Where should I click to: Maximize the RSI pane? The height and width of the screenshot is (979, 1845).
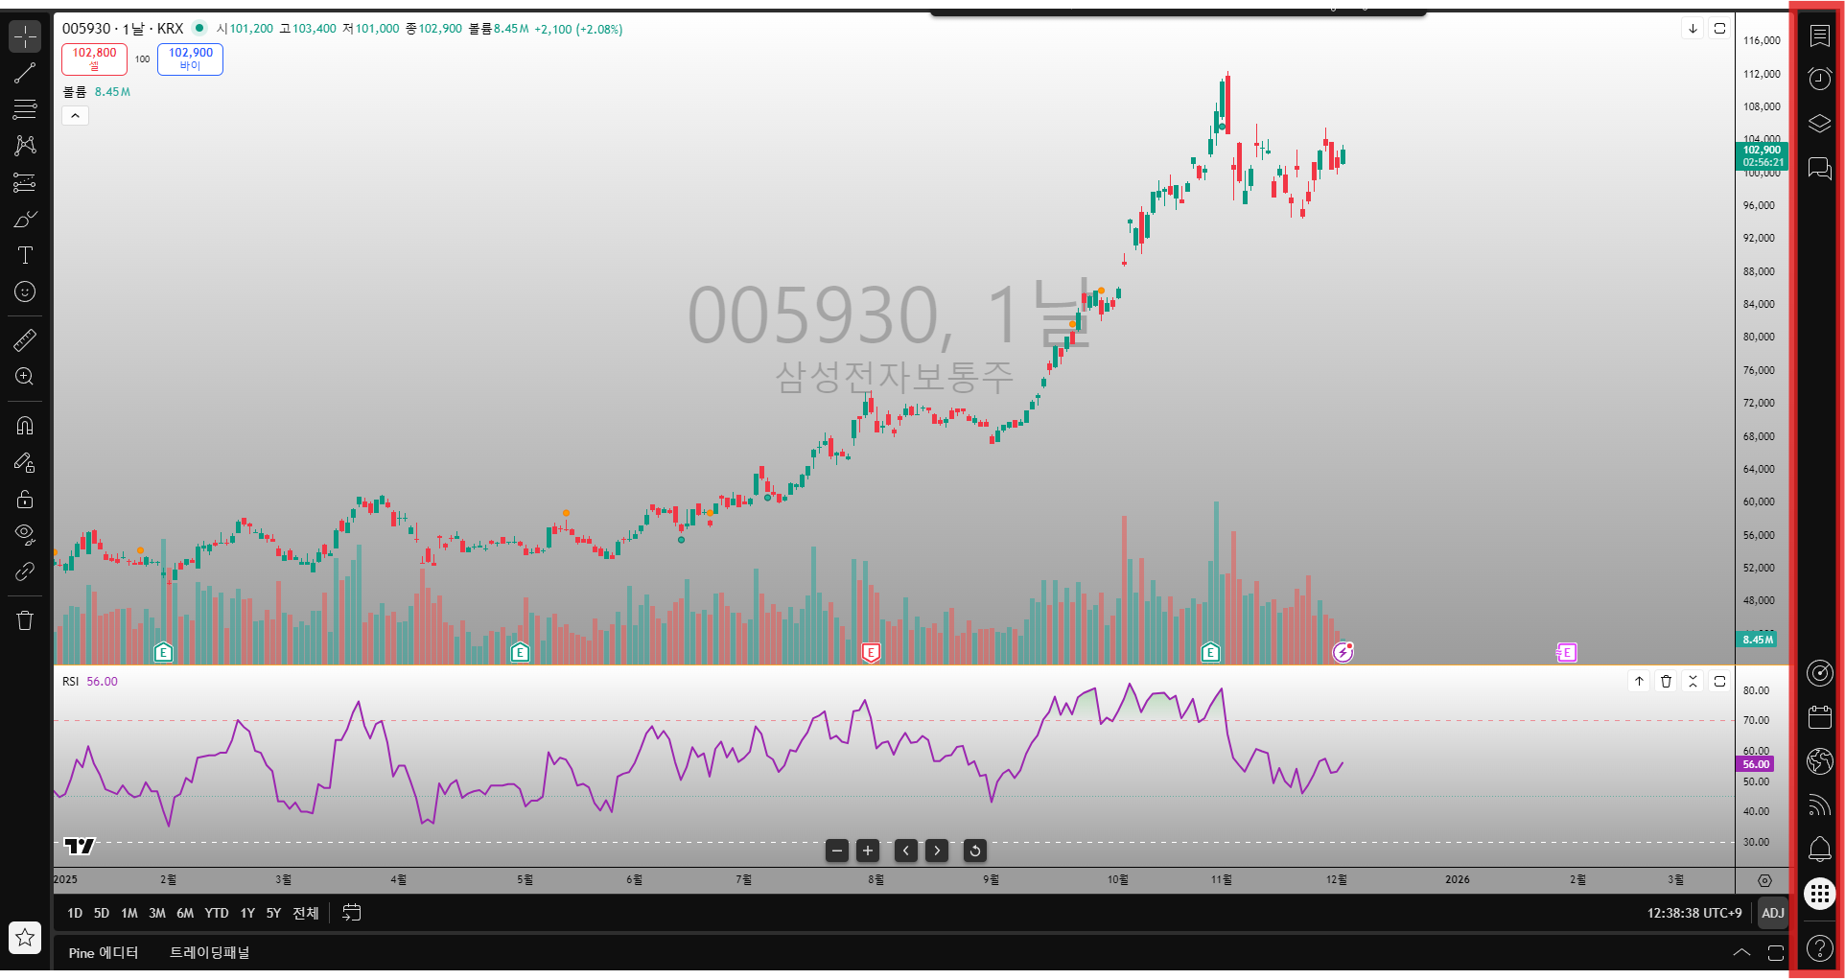(1719, 682)
